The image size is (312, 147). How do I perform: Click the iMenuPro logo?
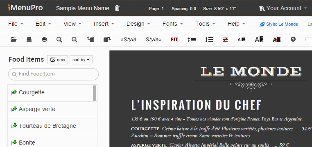(25, 8)
